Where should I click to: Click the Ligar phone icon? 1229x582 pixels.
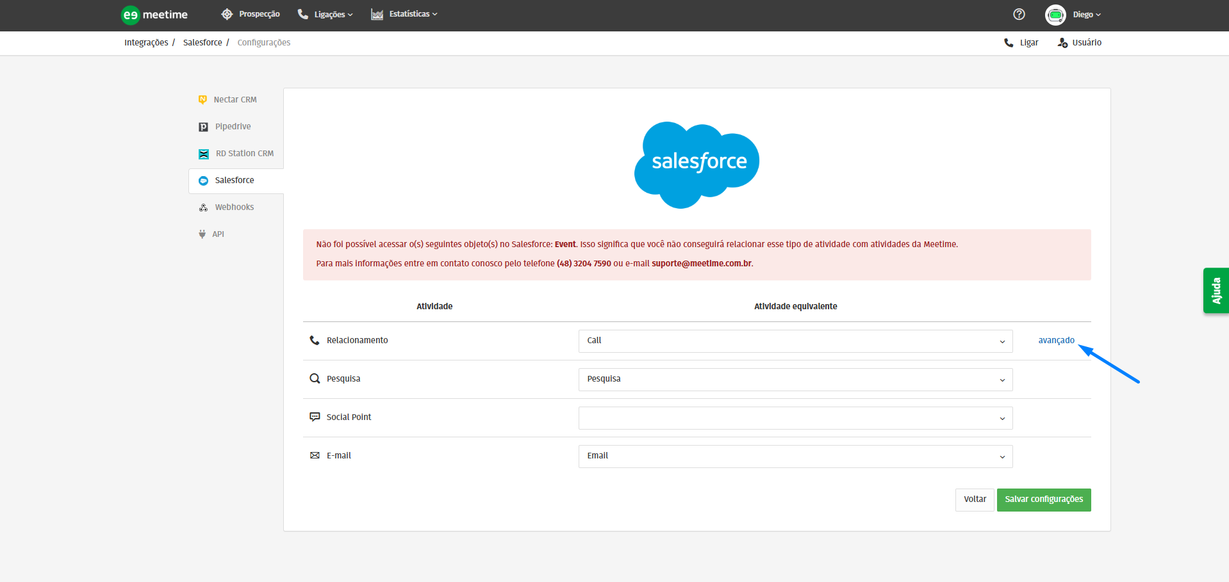tap(1009, 43)
